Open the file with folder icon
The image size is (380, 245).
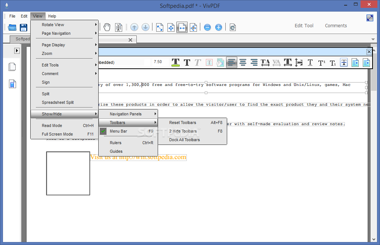click(12, 27)
